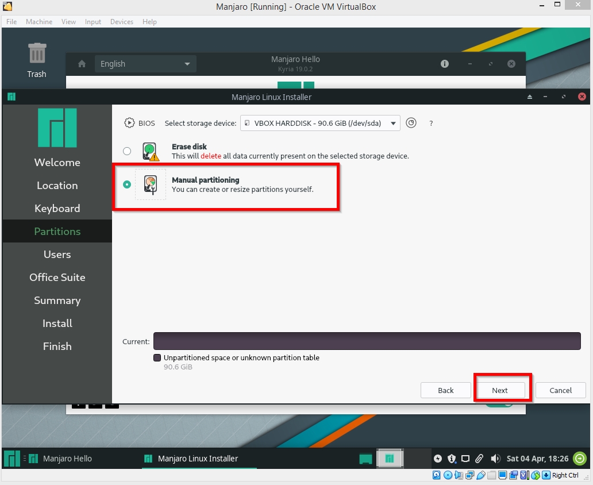Screen dimensions: 593x485
Task: Click the question mark help button
Action: pos(431,124)
